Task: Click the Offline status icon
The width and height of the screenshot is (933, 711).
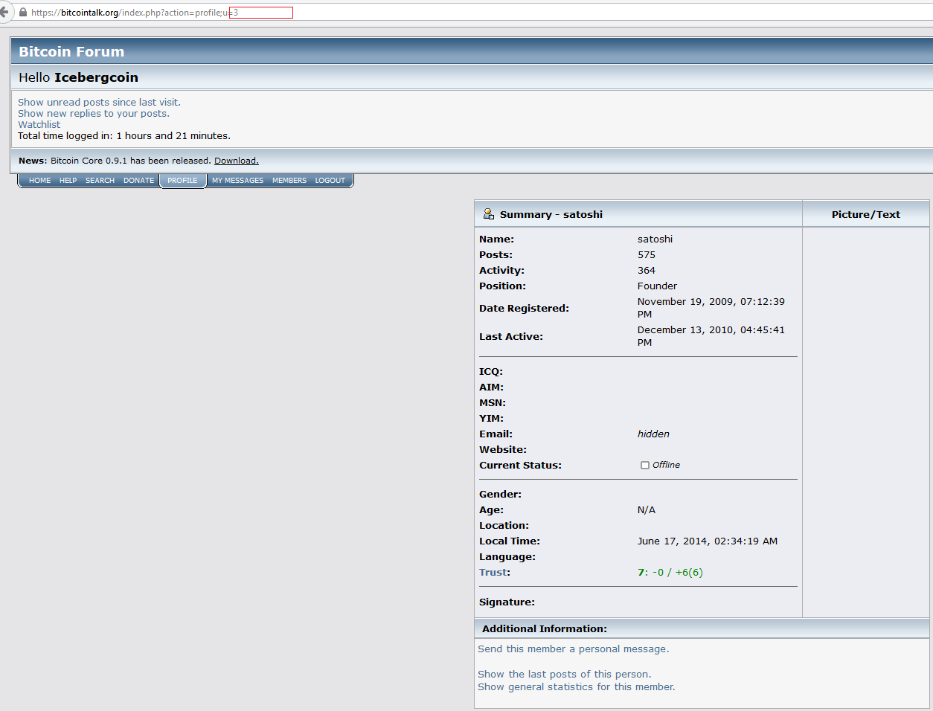Action: (x=645, y=465)
